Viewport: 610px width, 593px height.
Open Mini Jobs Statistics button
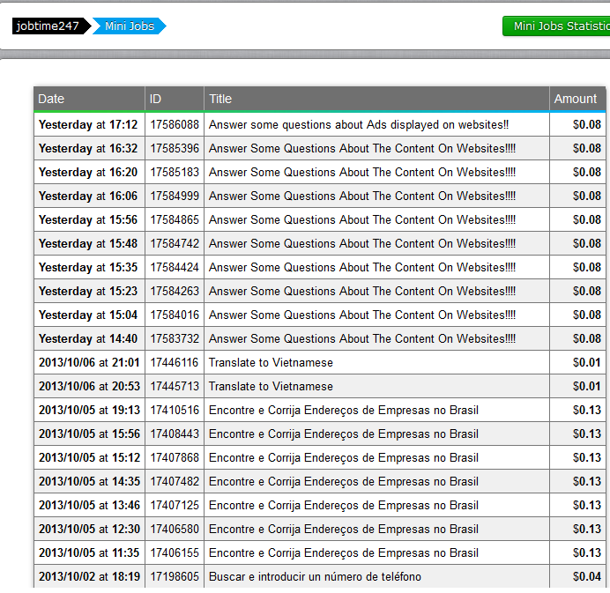[557, 26]
